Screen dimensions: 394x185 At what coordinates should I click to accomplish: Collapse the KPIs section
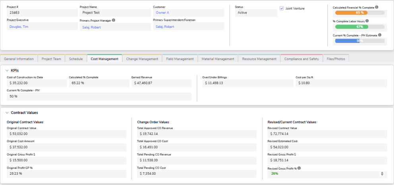7,70
